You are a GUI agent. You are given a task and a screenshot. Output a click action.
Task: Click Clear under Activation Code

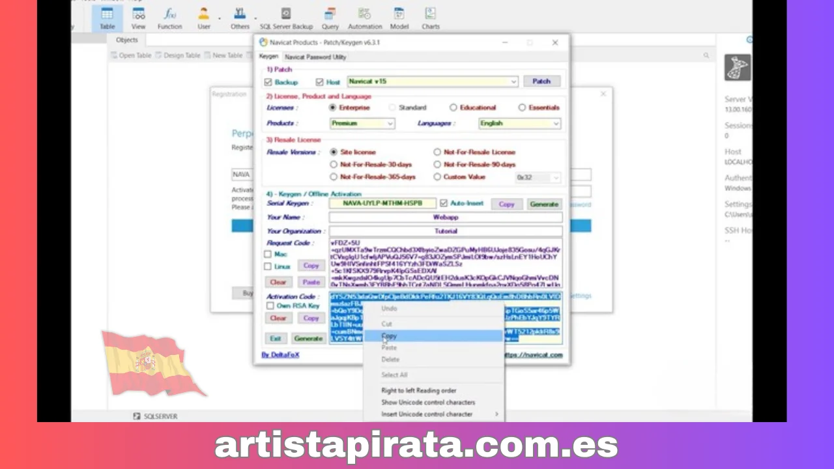pos(278,318)
